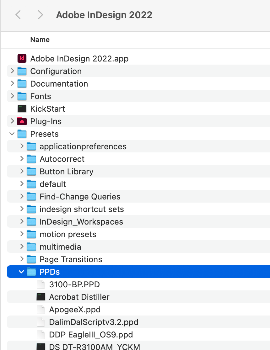Image resolution: width=270 pixels, height=350 pixels.
Task: Go forward with the forward arrow
Action: coord(40,15)
